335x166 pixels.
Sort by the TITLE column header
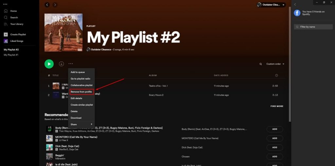pos(56,75)
